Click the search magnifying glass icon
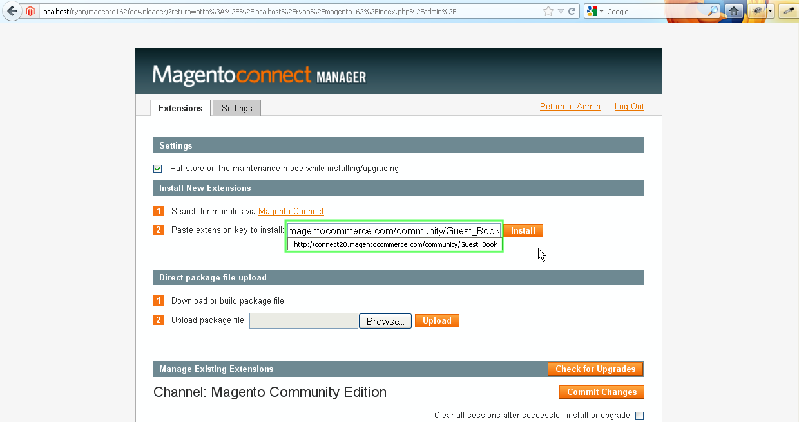 tap(713, 11)
